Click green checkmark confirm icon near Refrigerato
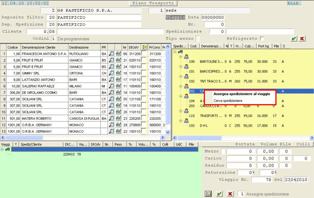This screenshot has height=198, width=314. [293, 39]
